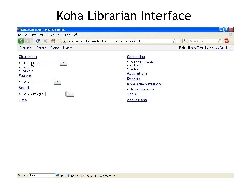The width and height of the screenshot is (248, 186).
Task: Bookmark this page with the star icon
Action: coord(174,41)
